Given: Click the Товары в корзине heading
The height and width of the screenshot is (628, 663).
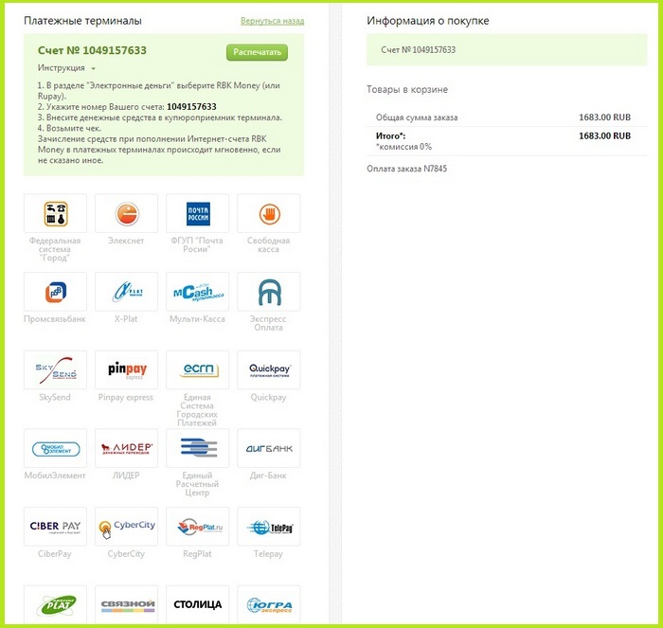Looking at the screenshot, I should [x=407, y=90].
